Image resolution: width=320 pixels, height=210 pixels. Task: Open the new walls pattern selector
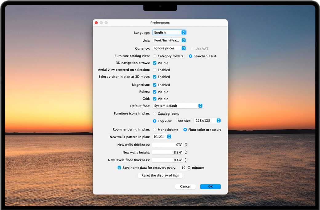(x=162, y=137)
